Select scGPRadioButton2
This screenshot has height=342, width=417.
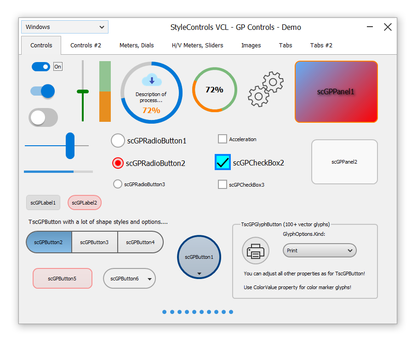click(149, 163)
